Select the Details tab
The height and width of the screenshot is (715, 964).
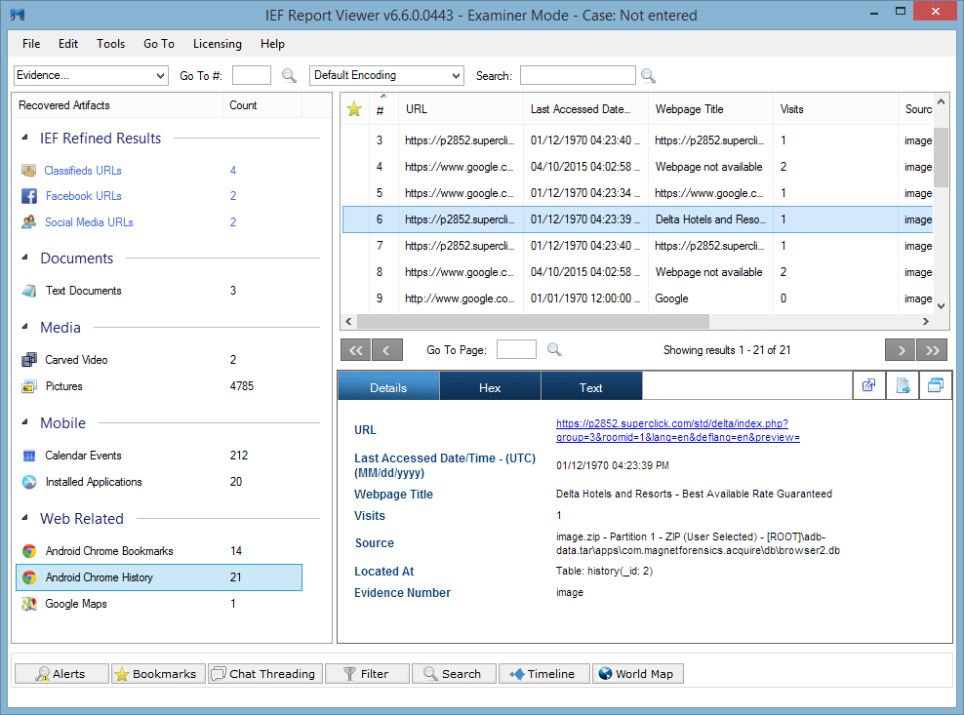click(388, 386)
